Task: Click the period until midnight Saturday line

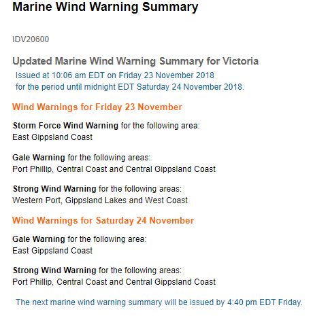Action: 130,87
